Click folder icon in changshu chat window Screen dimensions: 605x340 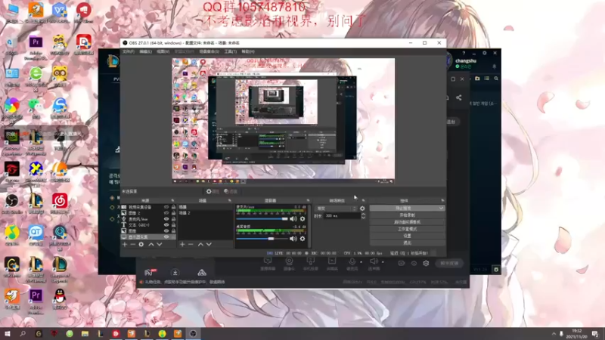pos(477,79)
